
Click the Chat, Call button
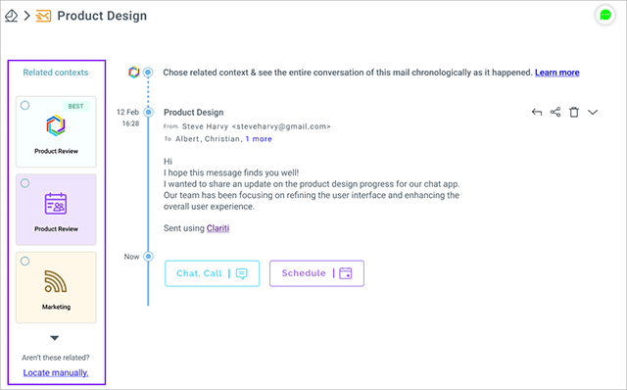click(212, 273)
